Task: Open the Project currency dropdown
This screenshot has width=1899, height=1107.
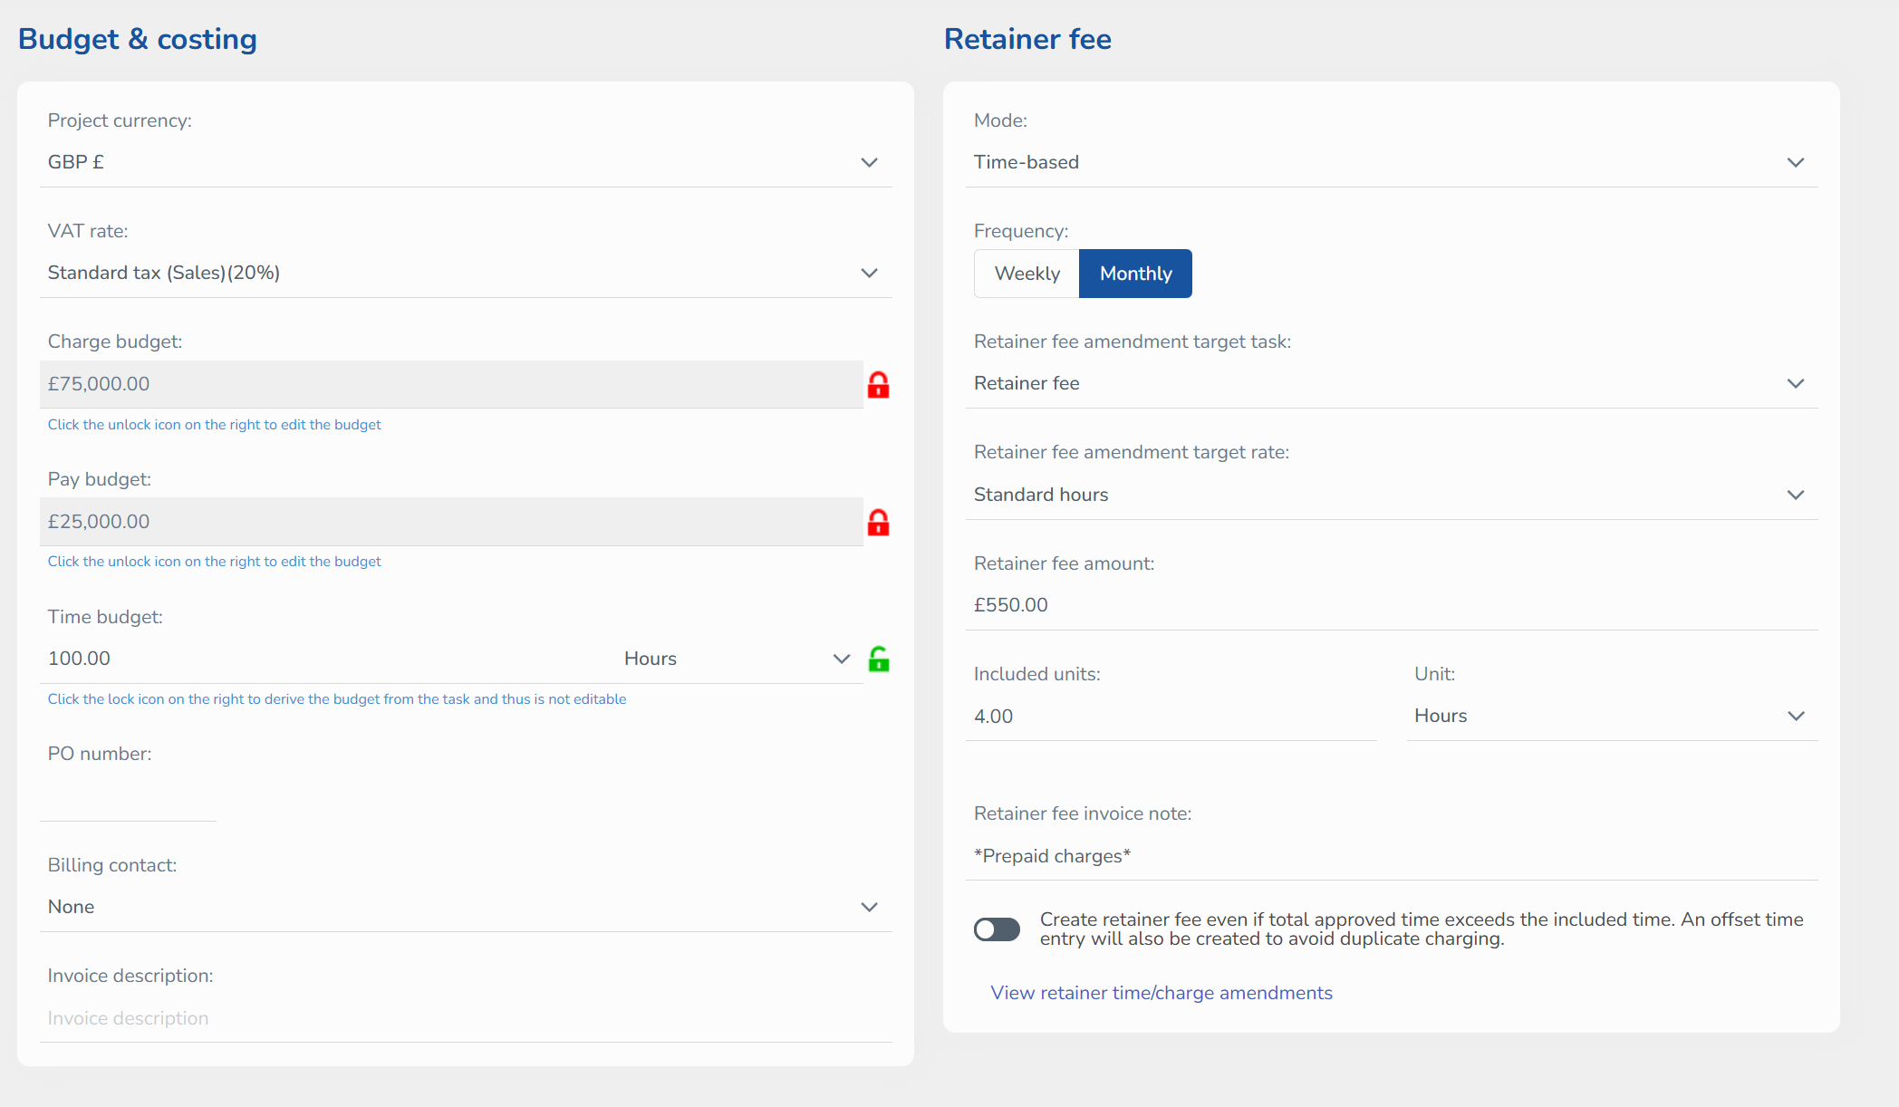Action: point(466,162)
